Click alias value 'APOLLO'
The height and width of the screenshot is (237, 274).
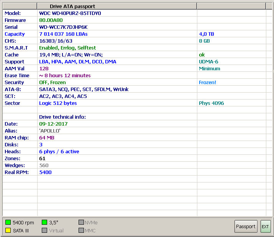coord(50,131)
